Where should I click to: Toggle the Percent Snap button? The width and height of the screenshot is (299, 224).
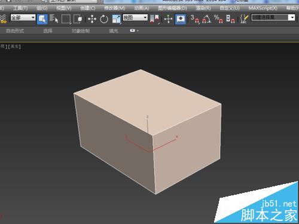coord(218,19)
